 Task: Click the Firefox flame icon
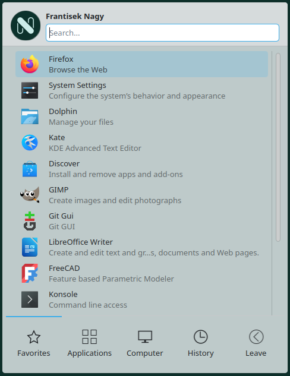click(x=30, y=64)
